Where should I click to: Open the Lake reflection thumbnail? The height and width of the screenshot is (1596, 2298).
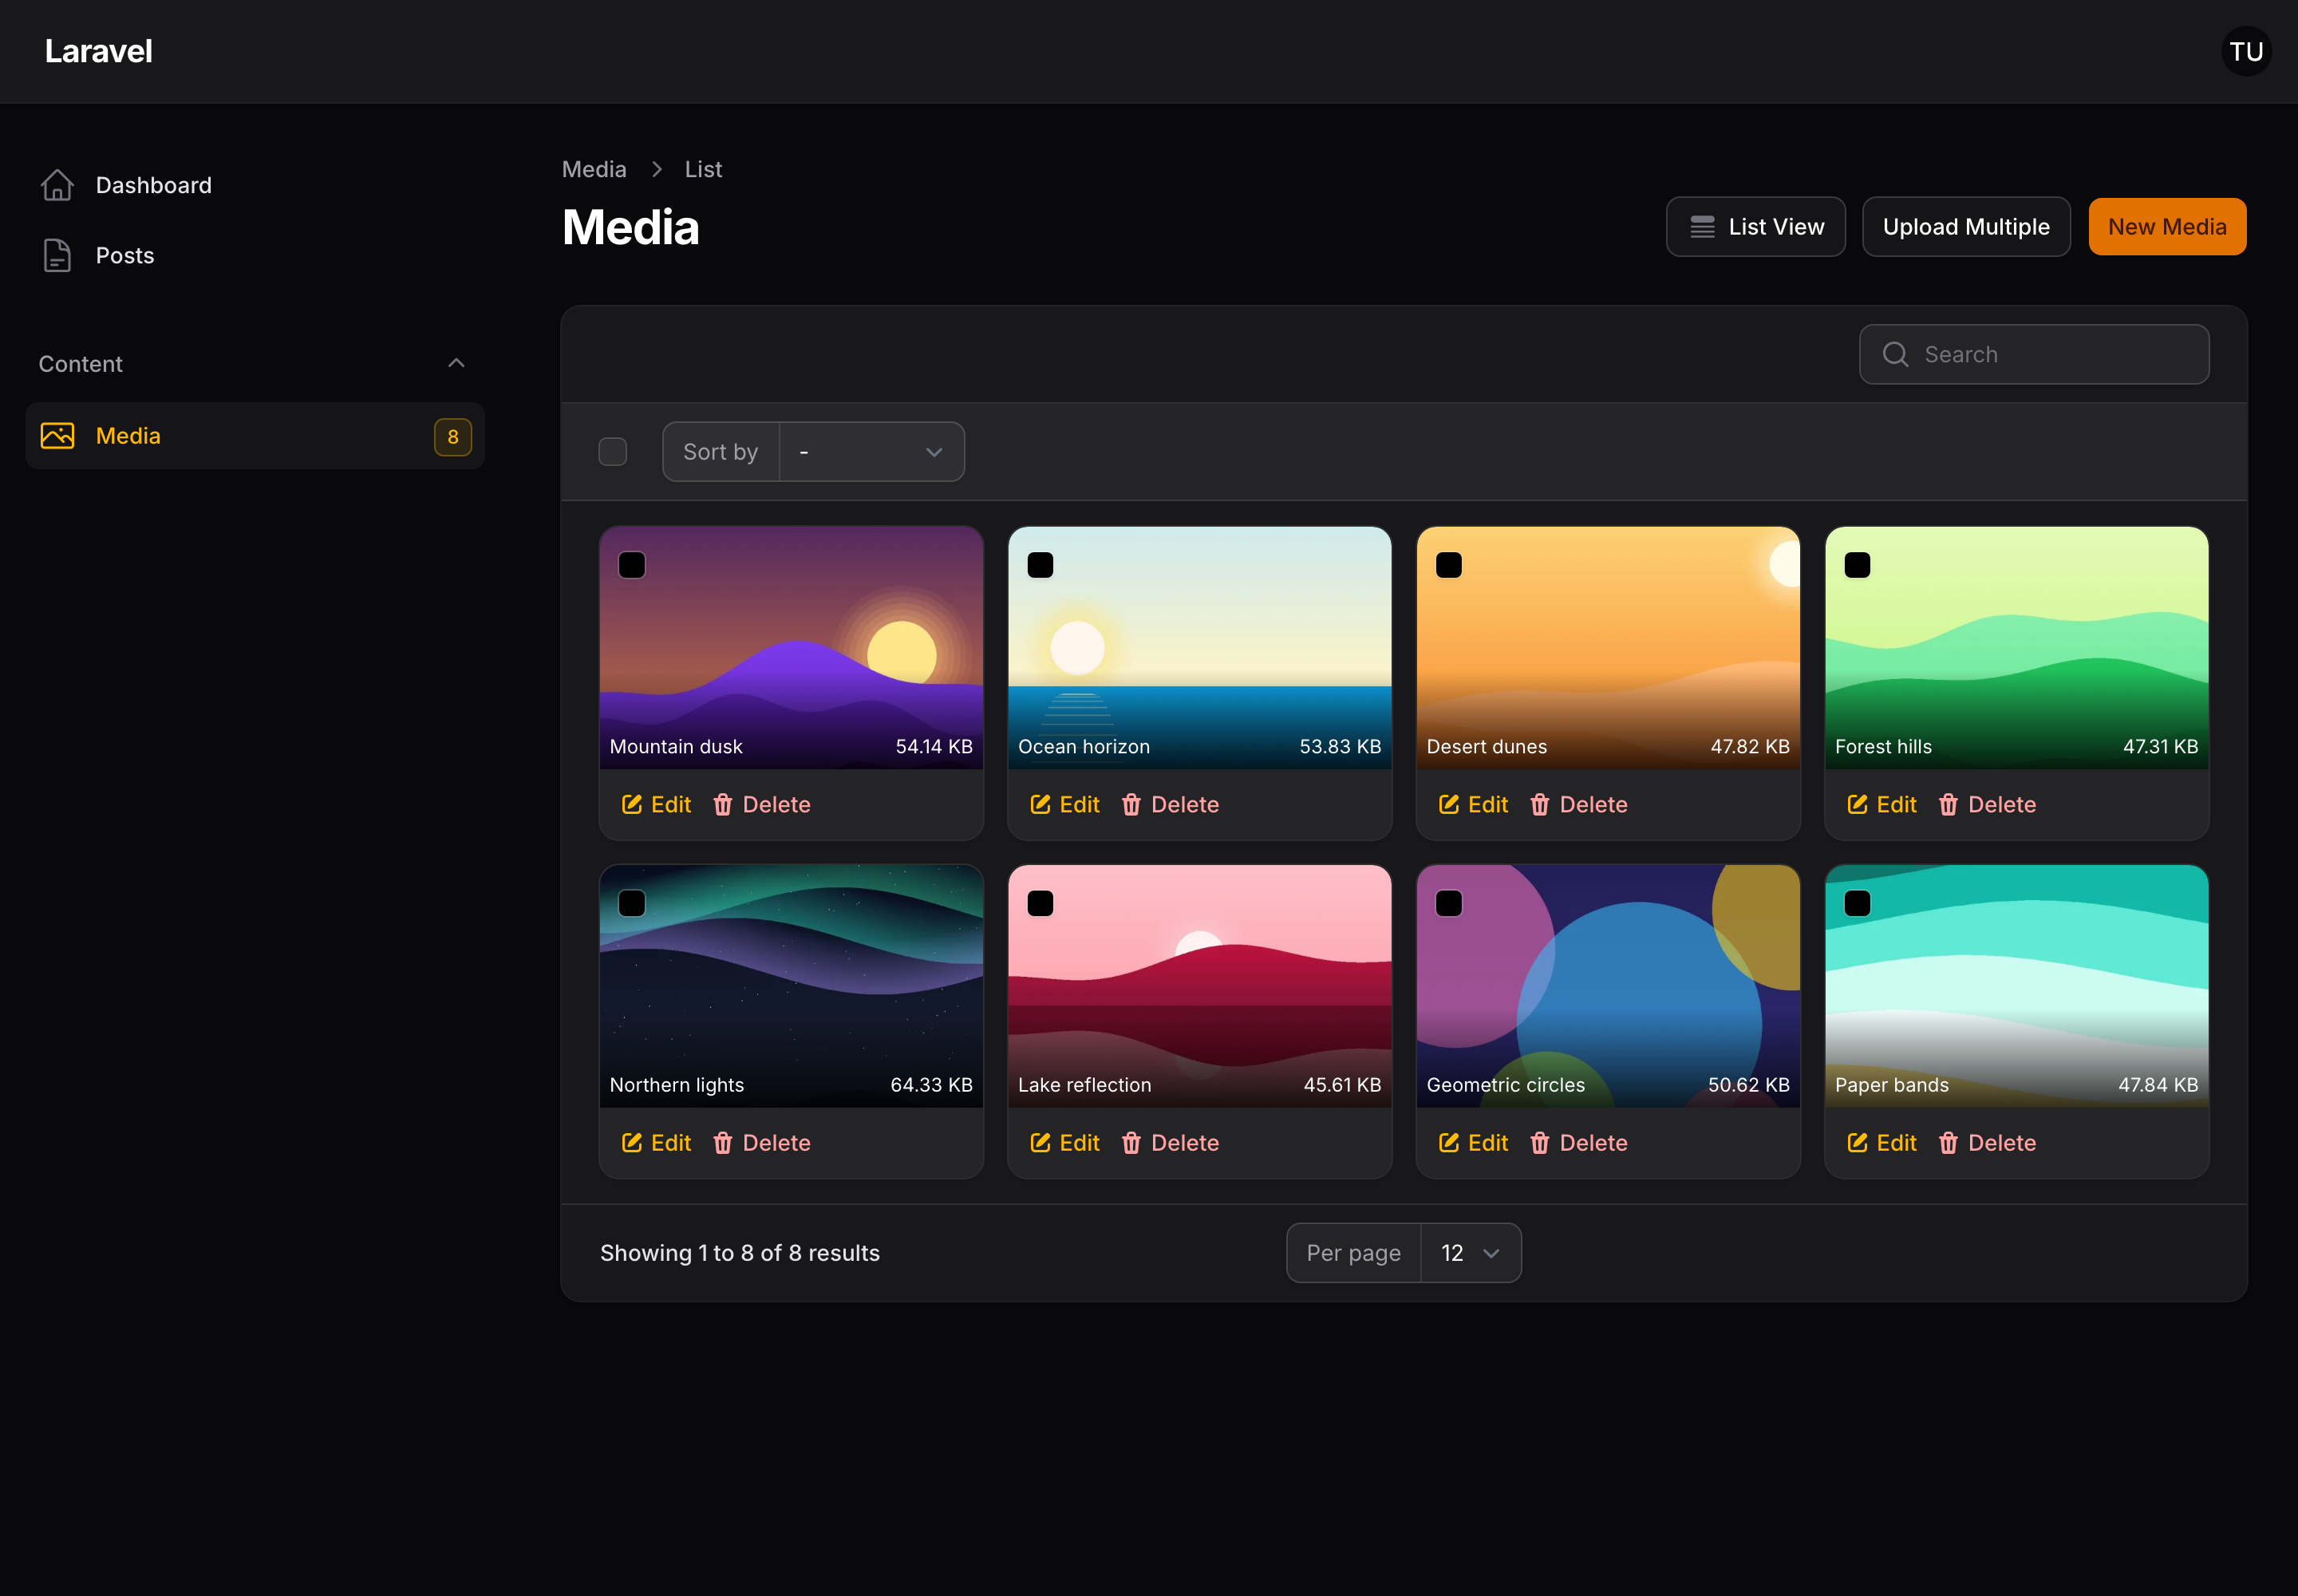1199,986
